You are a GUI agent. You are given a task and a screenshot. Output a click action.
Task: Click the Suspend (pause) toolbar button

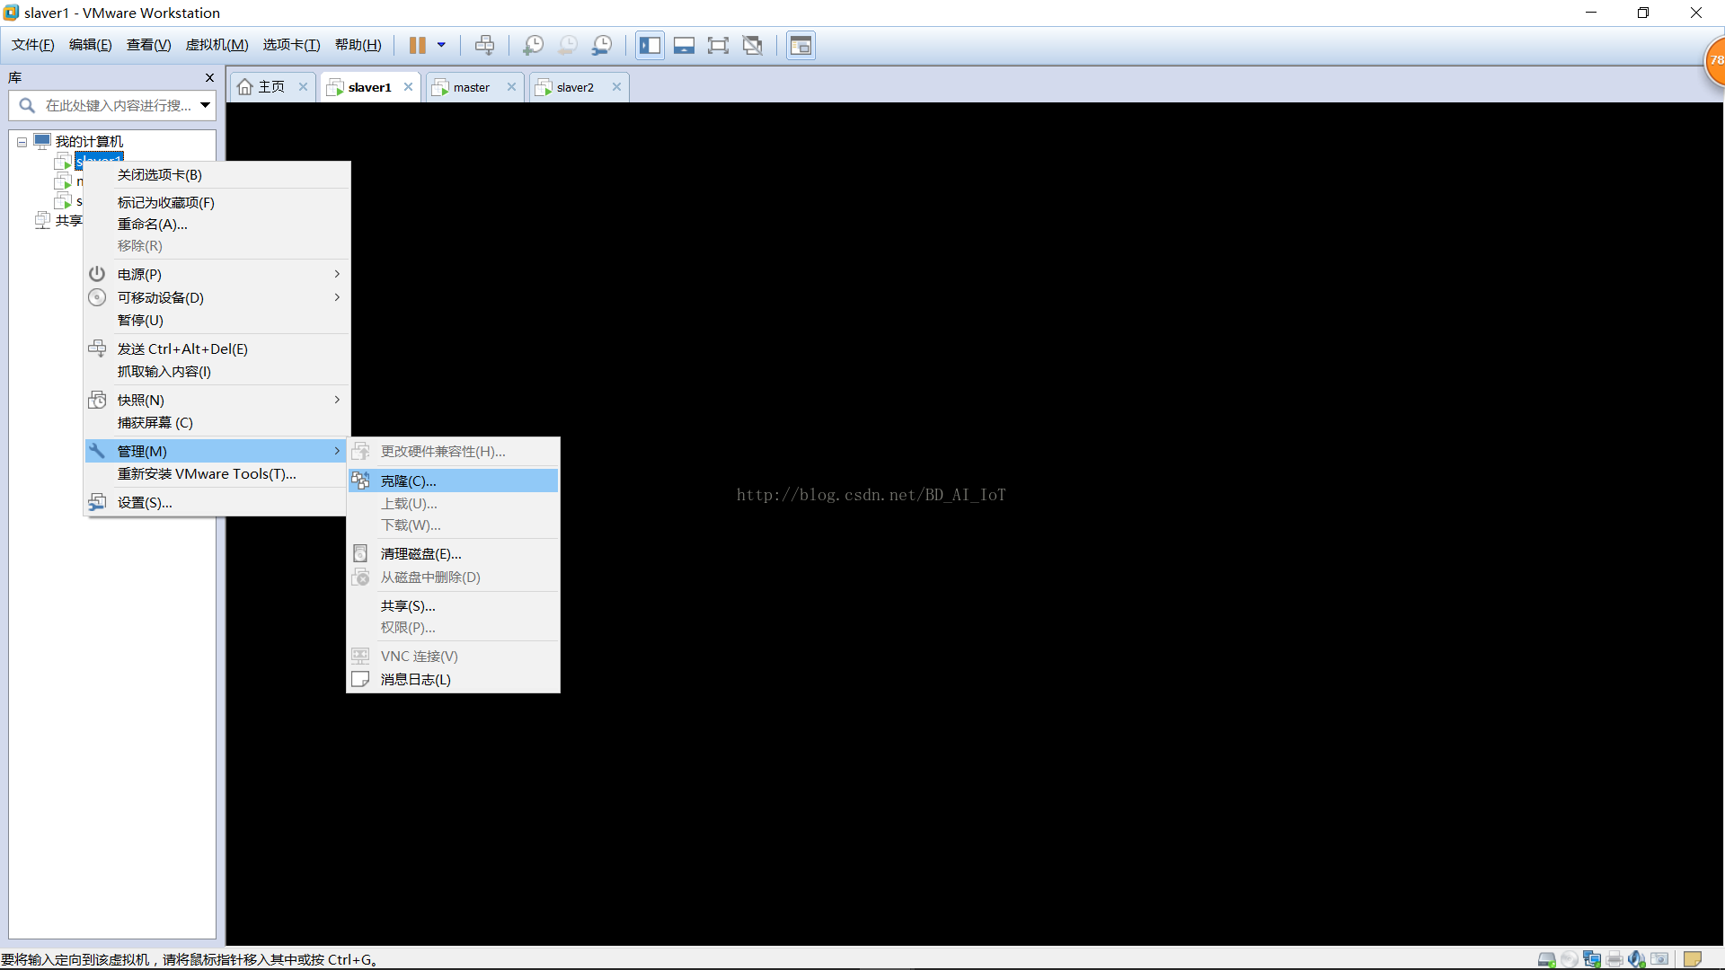[x=418, y=45]
